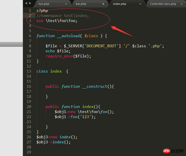Click 'public' keyword on line 16
Viewport: 186px width, 156px height.
pos(52,86)
